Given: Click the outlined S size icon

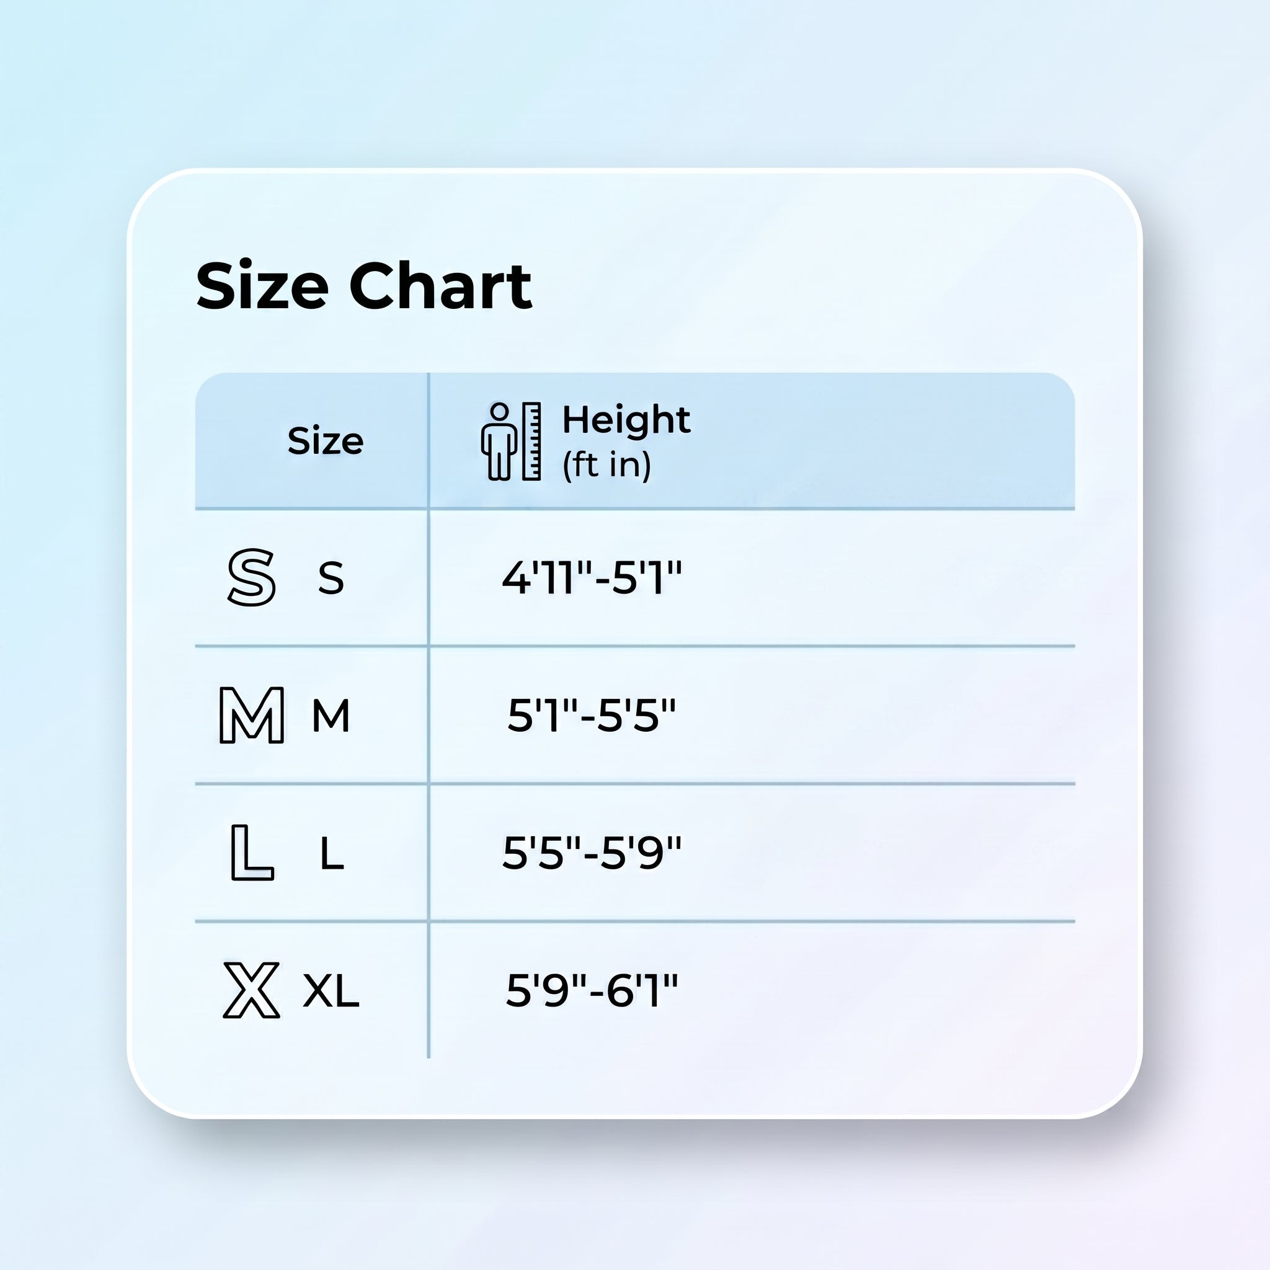Looking at the screenshot, I should click(251, 577).
